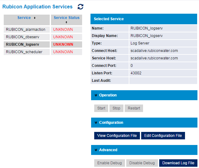Click Connect Port value 0
Screen dimensions: 199x168
coord(132,66)
